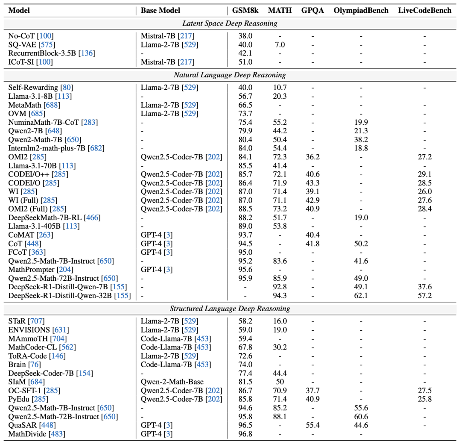Select the 'GPQA' column header
The width and height of the screenshot is (461, 444).
tap(312, 11)
